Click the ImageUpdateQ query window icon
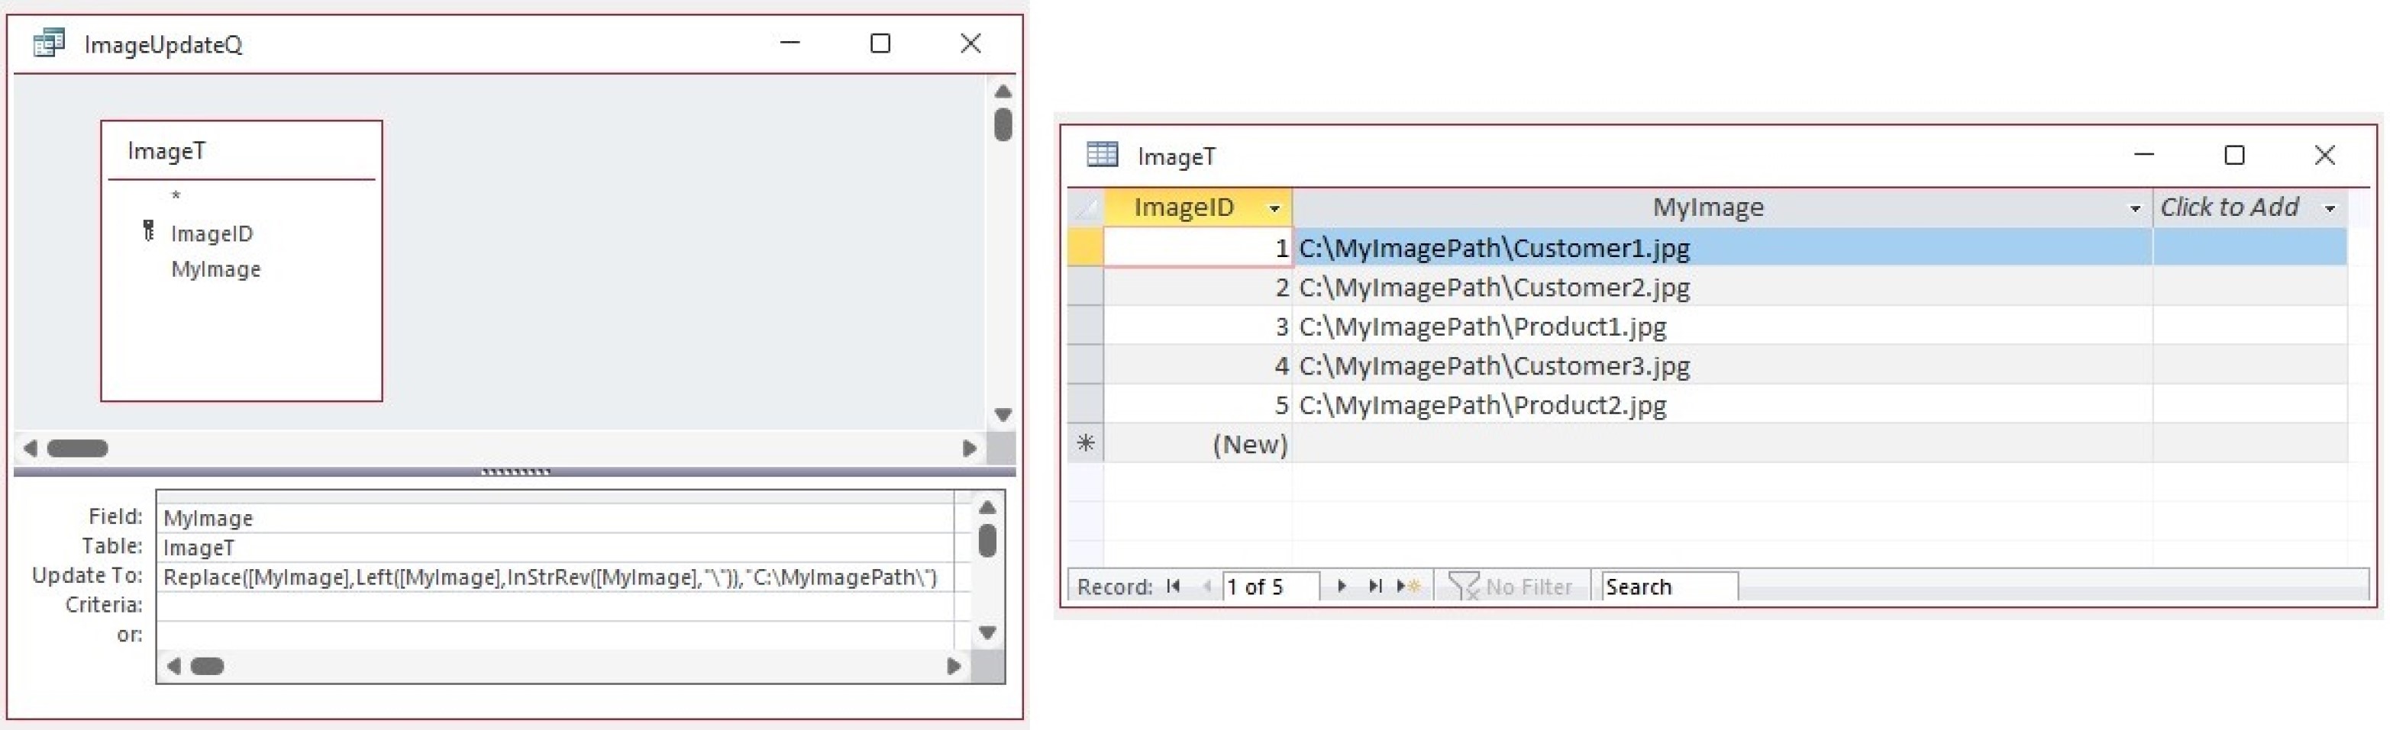The image size is (2390, 730). pyautogui.click(x=48, y=43)
